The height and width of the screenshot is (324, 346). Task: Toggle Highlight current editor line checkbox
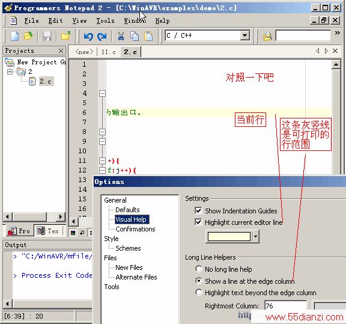198,222
